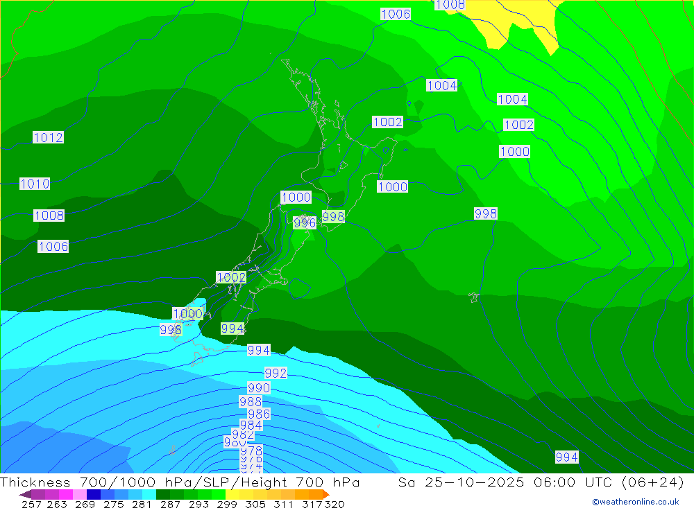Click the 986 isobar label

click(x=258, y=414)
